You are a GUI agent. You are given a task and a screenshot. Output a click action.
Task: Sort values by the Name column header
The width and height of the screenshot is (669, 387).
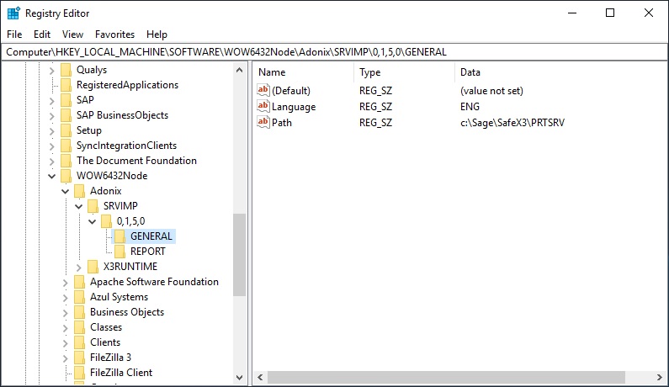[x=303, y=72]
